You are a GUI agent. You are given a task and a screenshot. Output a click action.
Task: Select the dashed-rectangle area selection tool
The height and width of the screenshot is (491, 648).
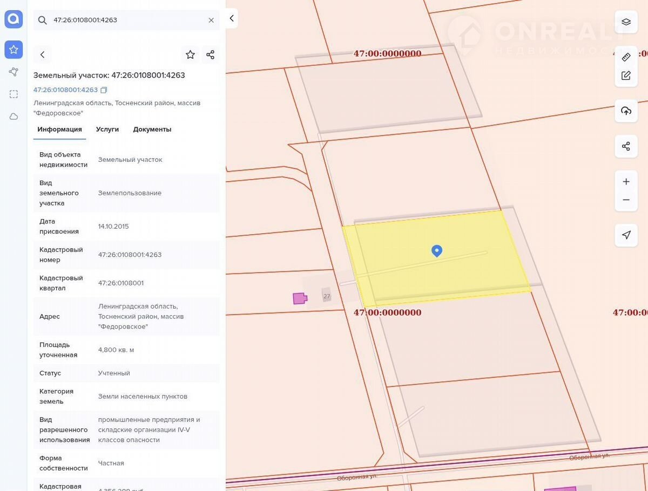[x=13, y=94]
